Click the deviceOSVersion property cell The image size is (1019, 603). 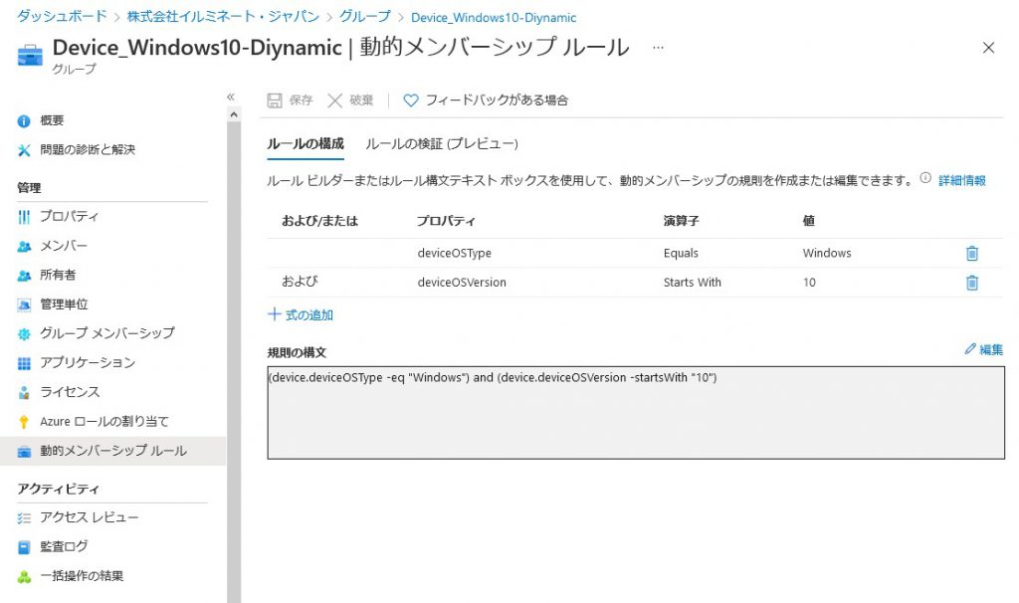[462, 282]
